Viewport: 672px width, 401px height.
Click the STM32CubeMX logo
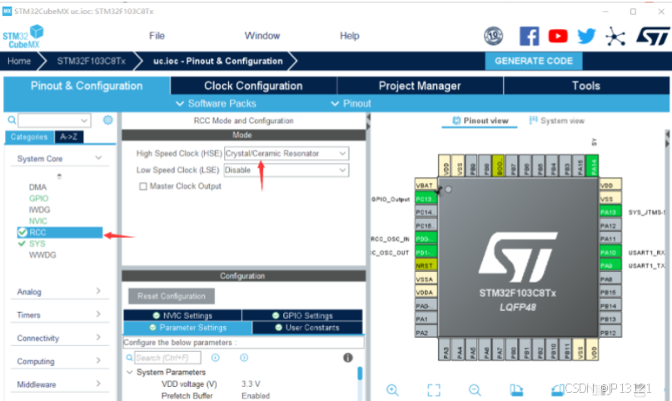click(x=23, y=37)
